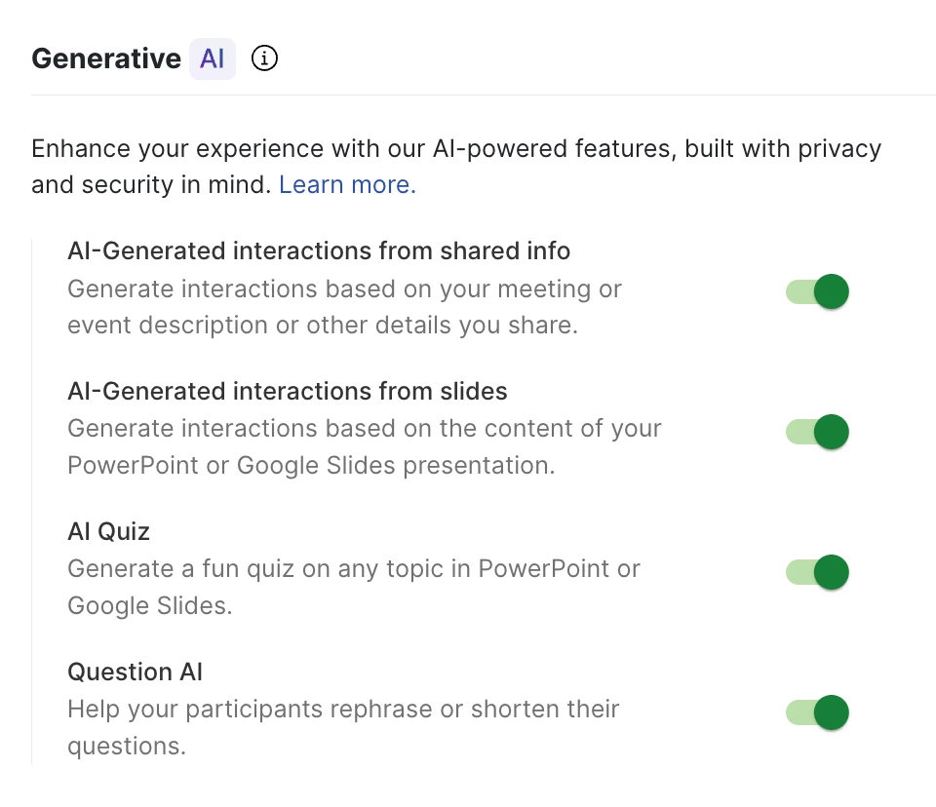Click the AI Quiz setting title

tap(109, 532)
